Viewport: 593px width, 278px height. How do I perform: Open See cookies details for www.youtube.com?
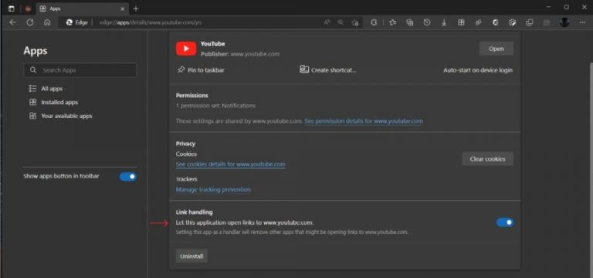click(x=231, y=164)
